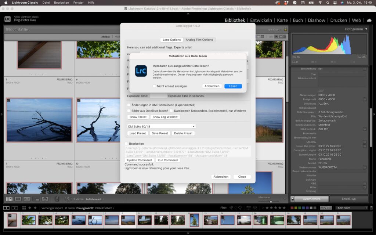The height and width of the screenshot is (235, 376).
Task: Select the spray can painter tool
Action: pyautogui.click(x=57, y=199)
